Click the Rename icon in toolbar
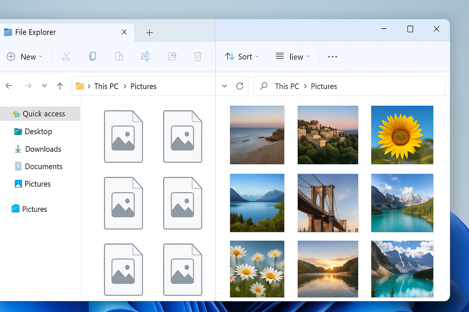The height and width of the screenshot is (312, 469). 145,56
